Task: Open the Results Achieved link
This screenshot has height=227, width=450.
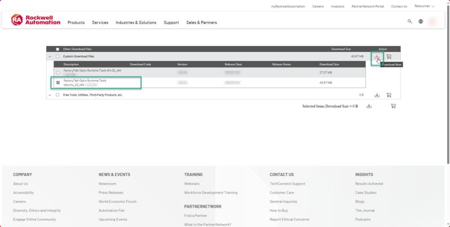Action: click(x=369, y=184)
